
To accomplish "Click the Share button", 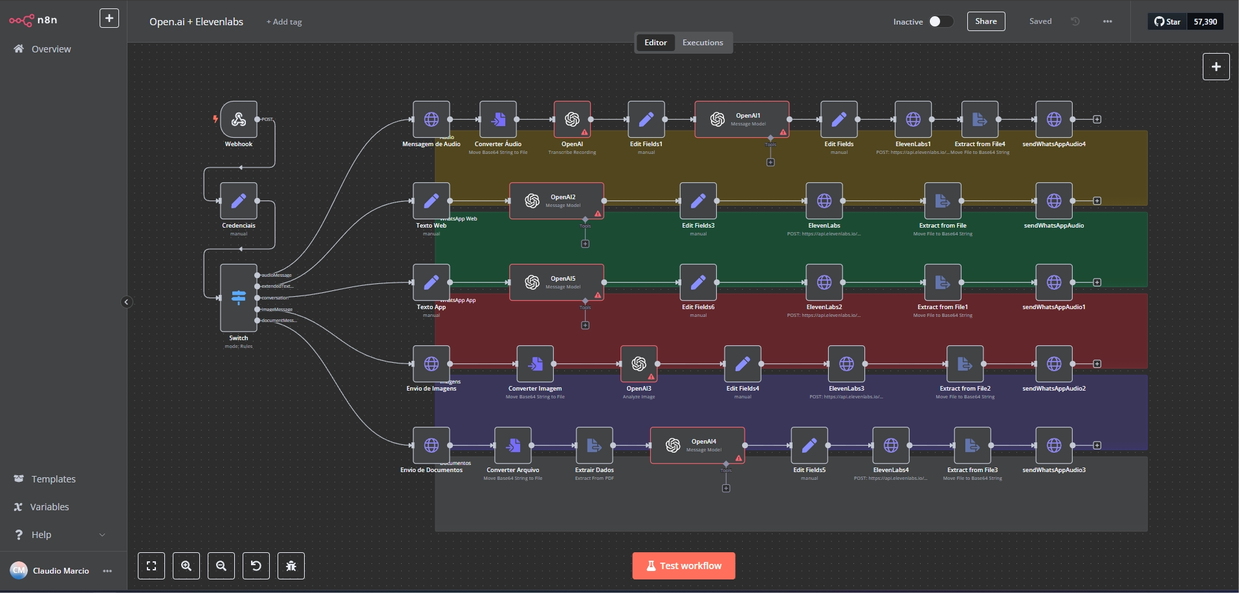I will (986, 21).
